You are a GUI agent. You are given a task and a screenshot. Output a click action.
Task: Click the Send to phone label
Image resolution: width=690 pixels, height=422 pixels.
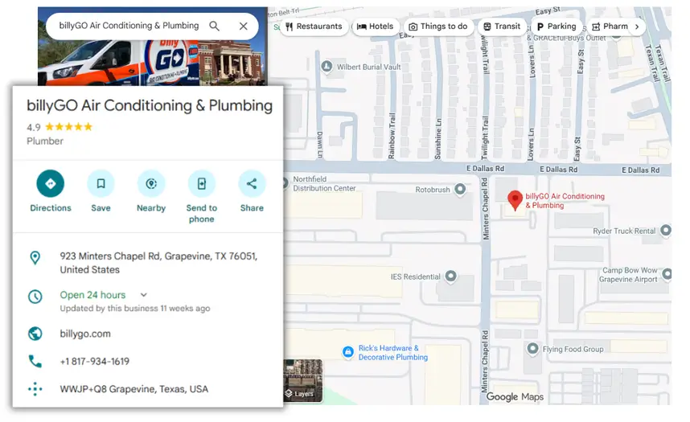(202, 214)
